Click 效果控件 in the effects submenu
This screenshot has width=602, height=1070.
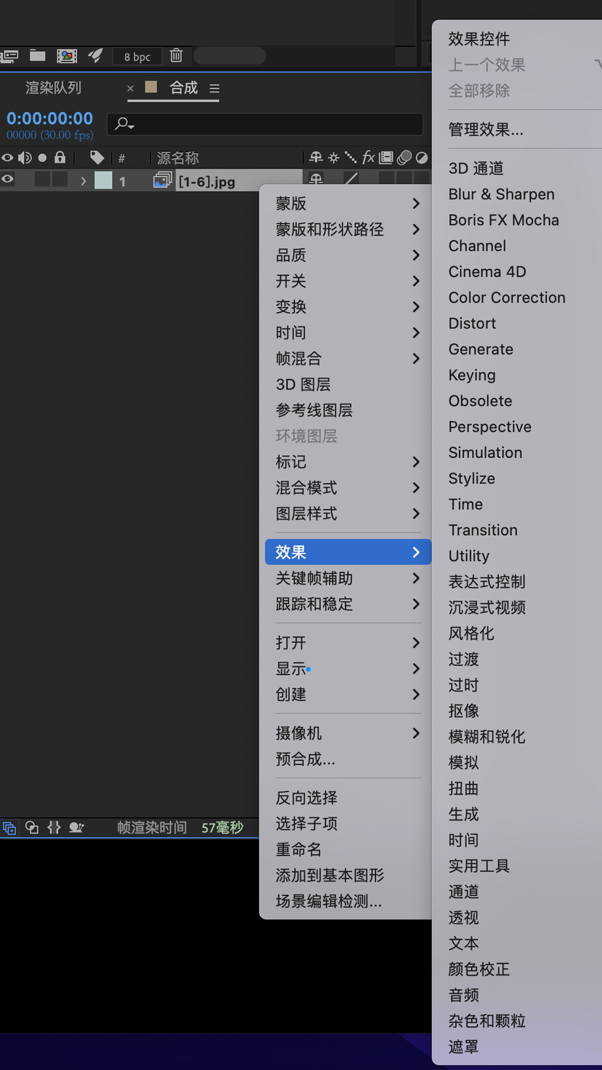518,39
